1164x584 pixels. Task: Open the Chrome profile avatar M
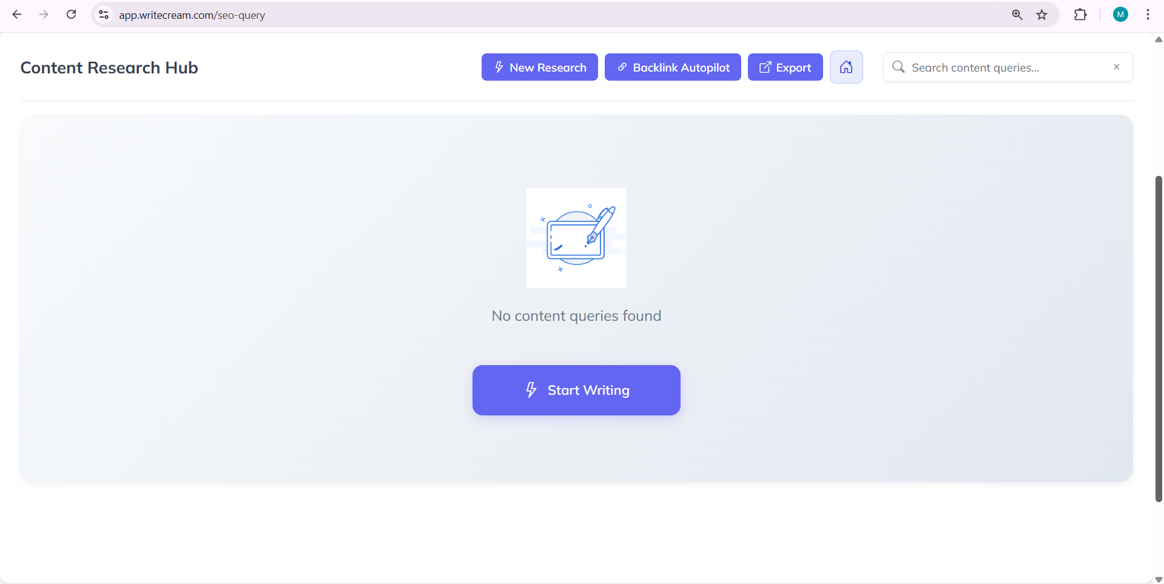(1120, 15)
